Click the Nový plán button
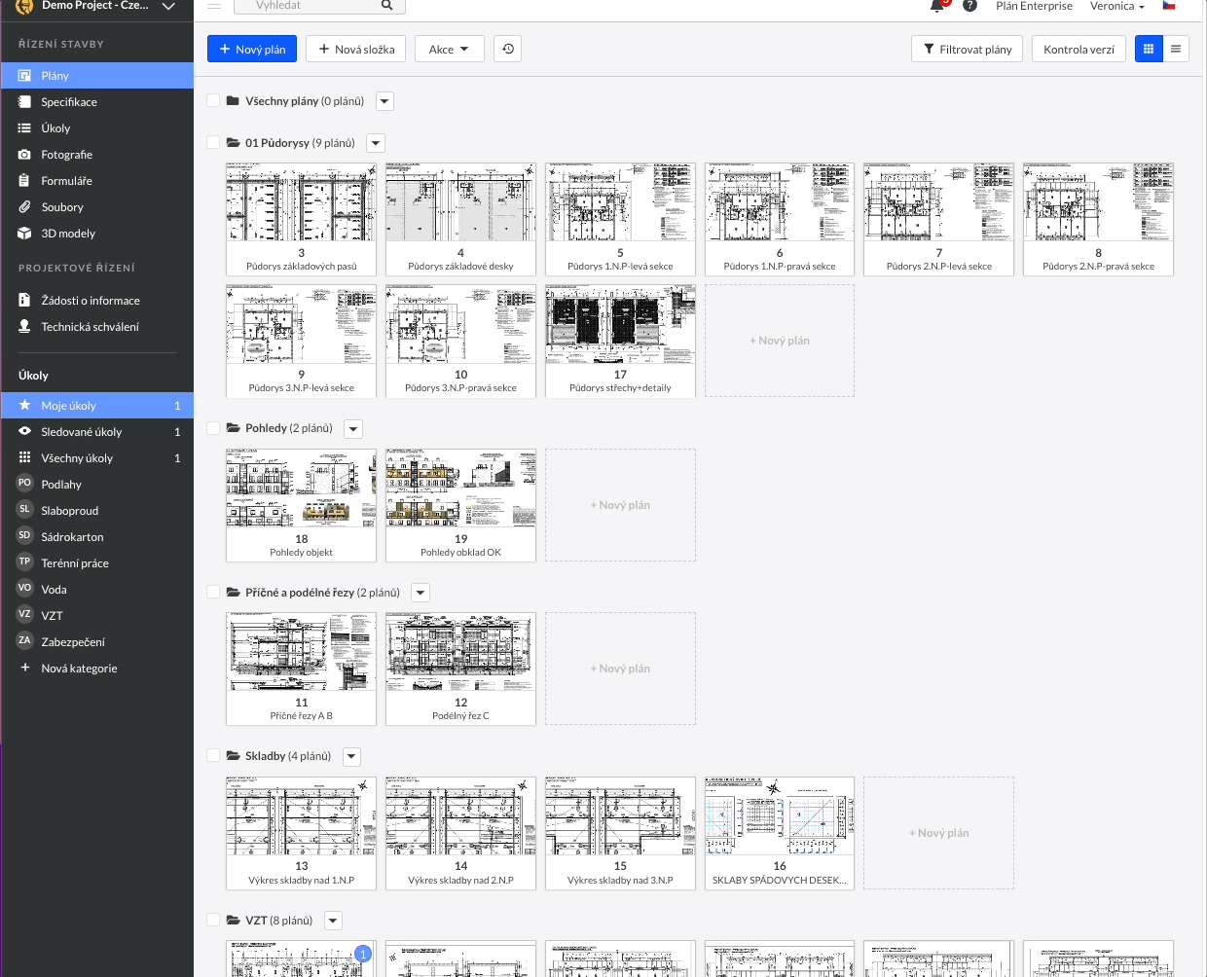Screen dimensions: 1207x977 252,49
